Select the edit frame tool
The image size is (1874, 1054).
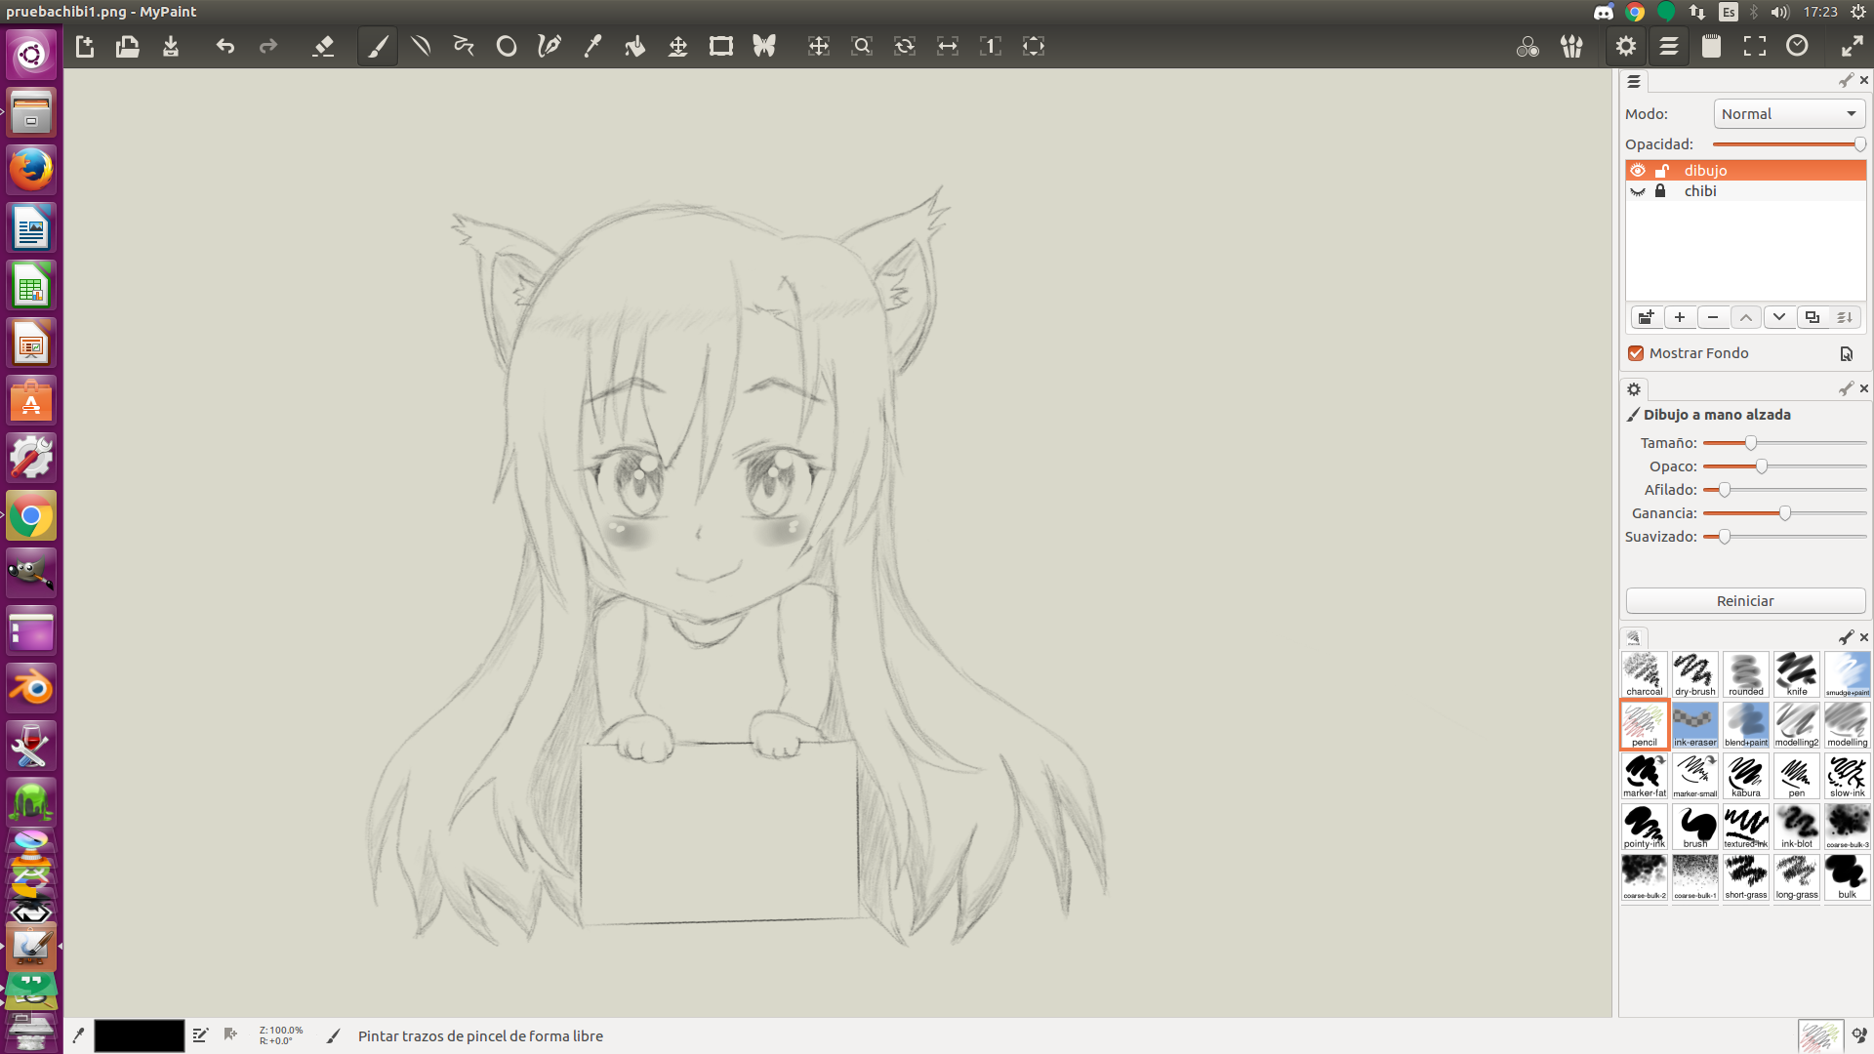tap(721, 46)
